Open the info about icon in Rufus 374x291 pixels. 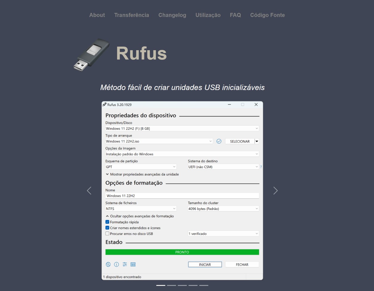(117, 264)
